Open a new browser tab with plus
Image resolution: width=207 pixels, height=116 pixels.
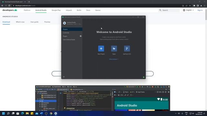pos(29,2)
